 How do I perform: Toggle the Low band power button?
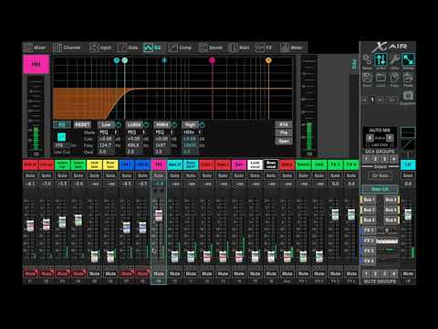[119, 124]
